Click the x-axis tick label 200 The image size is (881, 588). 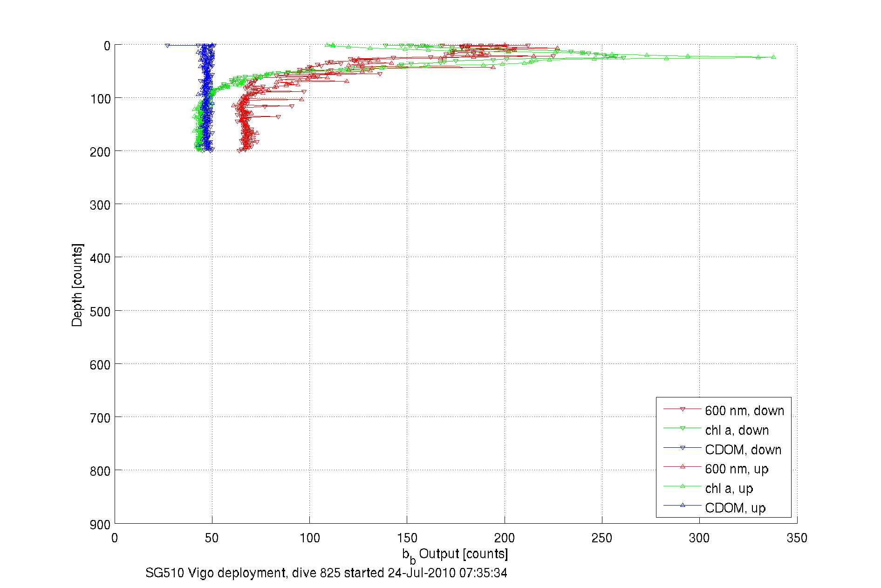(x=505, y=538)
